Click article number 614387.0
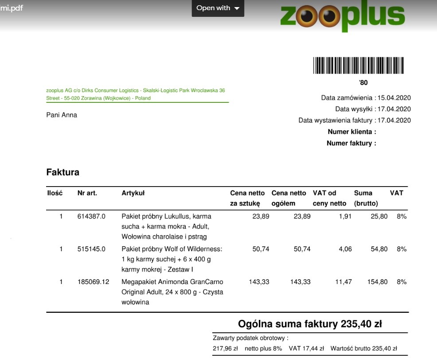 [91, 217]
